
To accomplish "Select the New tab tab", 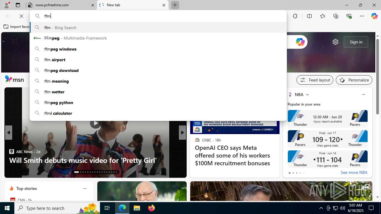I will (x=133, y=5).
